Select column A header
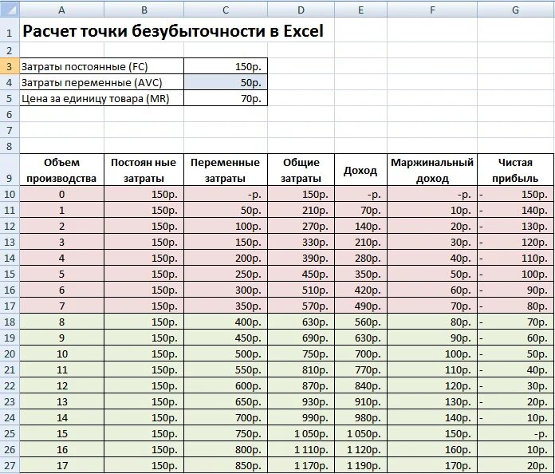The width and height of the screenshot is (555, 474). 61,10
